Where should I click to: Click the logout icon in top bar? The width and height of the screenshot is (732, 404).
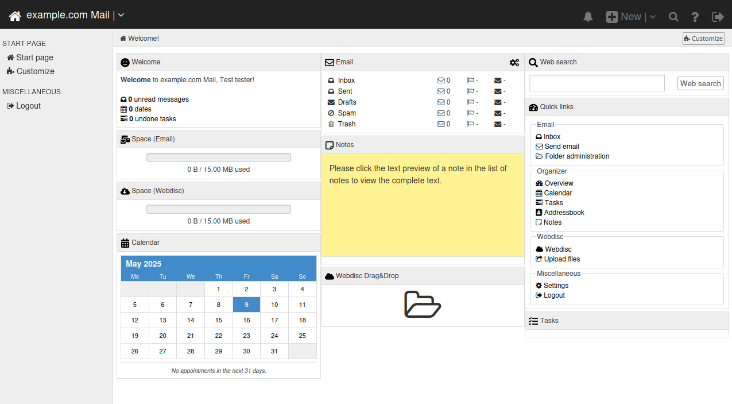point(718,17)
